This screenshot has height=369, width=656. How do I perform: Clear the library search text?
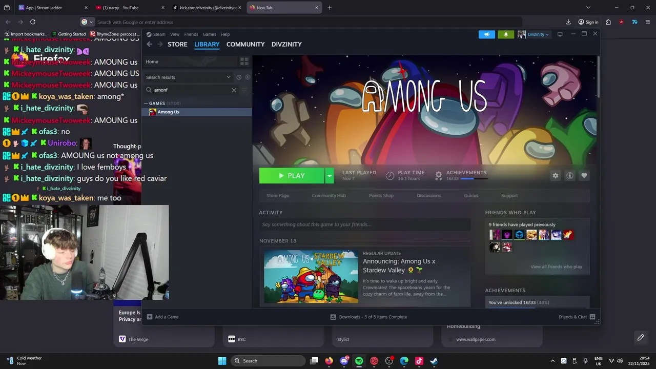(x=234, y=90)
